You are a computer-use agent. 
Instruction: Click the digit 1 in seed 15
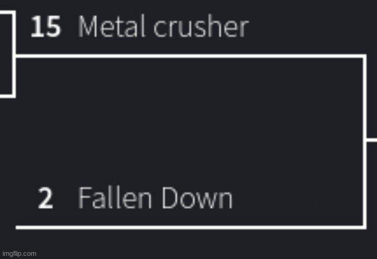[37, 27]
